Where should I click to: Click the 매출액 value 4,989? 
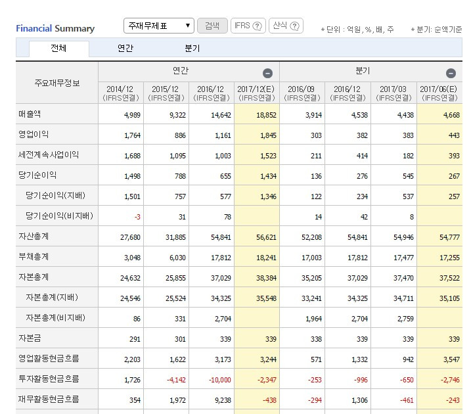pyautogui.click(x=132, y=115)
